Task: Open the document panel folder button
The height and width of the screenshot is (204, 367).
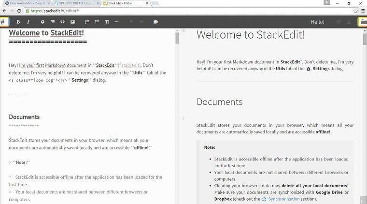Action: (363, 22)
